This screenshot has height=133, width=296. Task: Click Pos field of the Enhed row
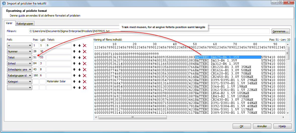(36, 63)
